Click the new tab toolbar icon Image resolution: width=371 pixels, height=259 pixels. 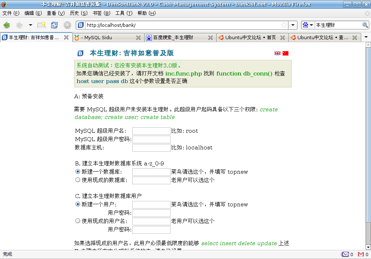tap(41, 25)
